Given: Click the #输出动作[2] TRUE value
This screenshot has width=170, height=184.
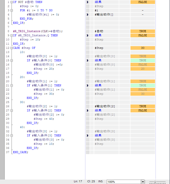Looking at the screenshot, I should (x=143, y=106).
